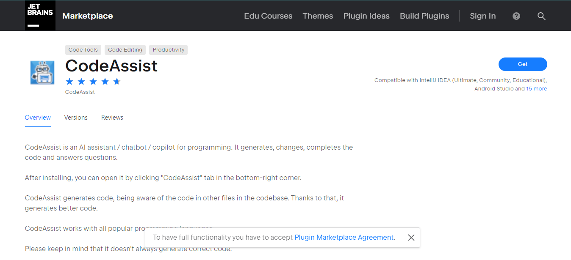571x260 pixels.
Task: Click the 'Android Studio and' compatibility text
Action: (x=499, y=89)
